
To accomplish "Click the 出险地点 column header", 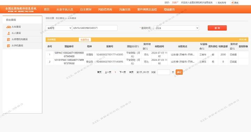I will tap(183, 47).
